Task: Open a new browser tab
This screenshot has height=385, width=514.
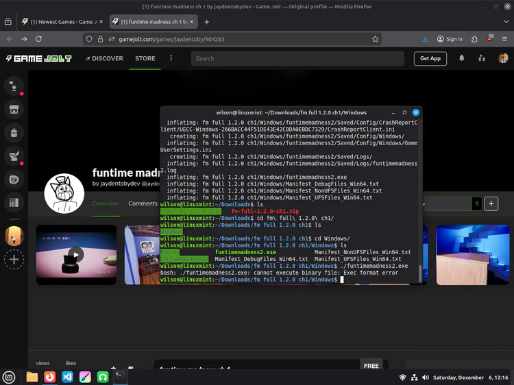Action: click(x=207, y=22)
